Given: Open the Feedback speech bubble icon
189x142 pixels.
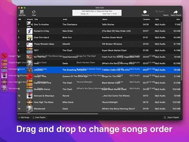Looking at the screenshot, I should [x=145, y=12].
